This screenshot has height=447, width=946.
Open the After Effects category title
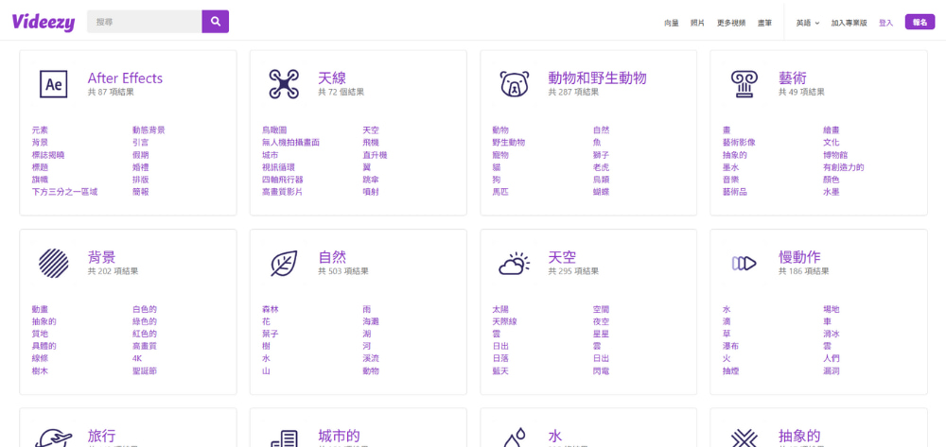(x=125, y=78)
